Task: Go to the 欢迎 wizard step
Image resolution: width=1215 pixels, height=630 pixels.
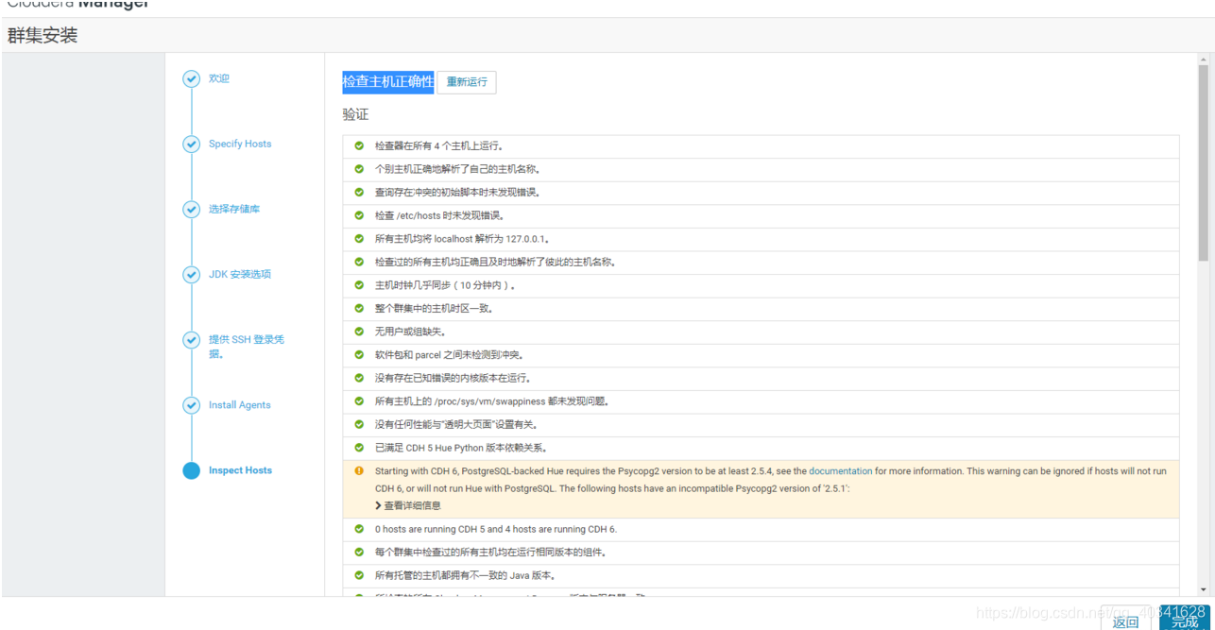Action: (x=219, y=78)
